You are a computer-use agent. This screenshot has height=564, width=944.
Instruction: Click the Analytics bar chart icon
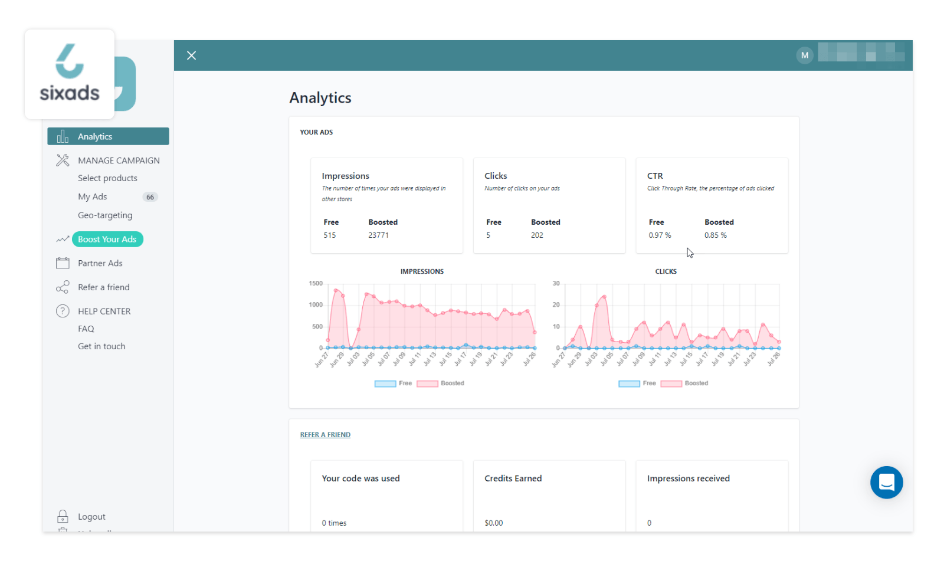coord(63,136)
